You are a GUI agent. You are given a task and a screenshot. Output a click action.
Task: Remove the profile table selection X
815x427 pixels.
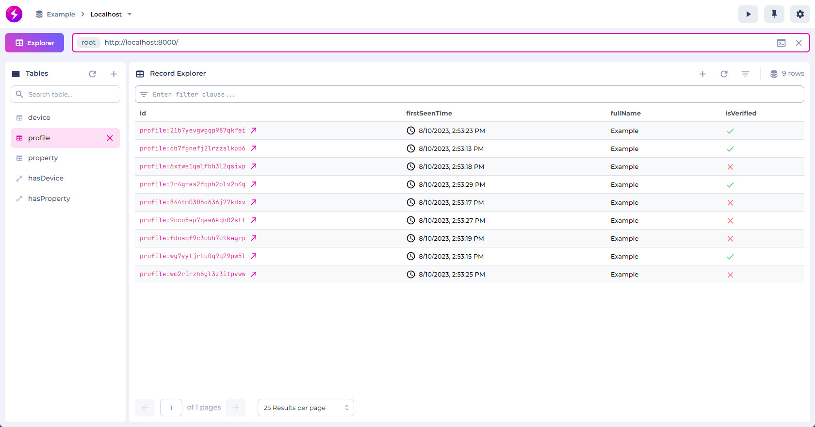(x=110, y=138)
